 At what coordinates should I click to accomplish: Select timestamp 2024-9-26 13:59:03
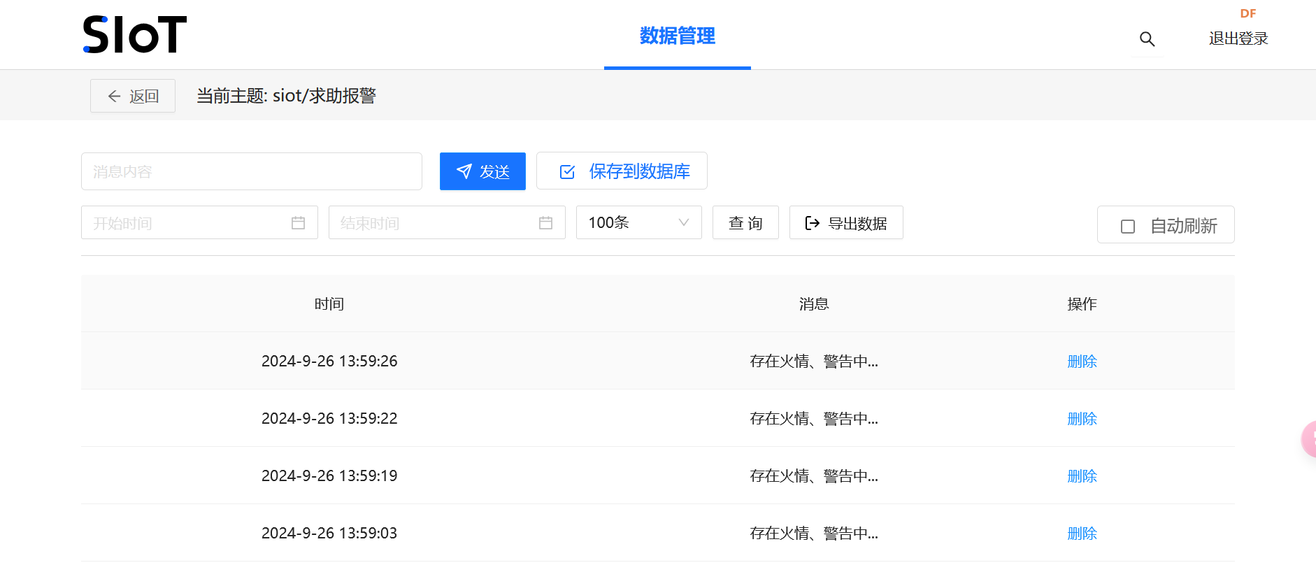(x=329, y=534)
